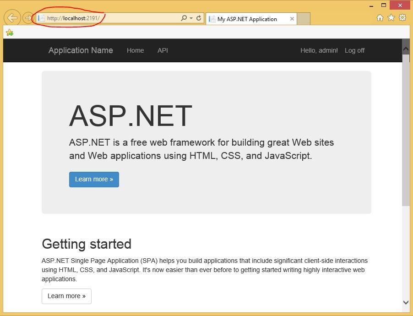Click the yellow add-to-favorites star icon
The width and height of the screenshot is (413, 316).
(10, 32)
